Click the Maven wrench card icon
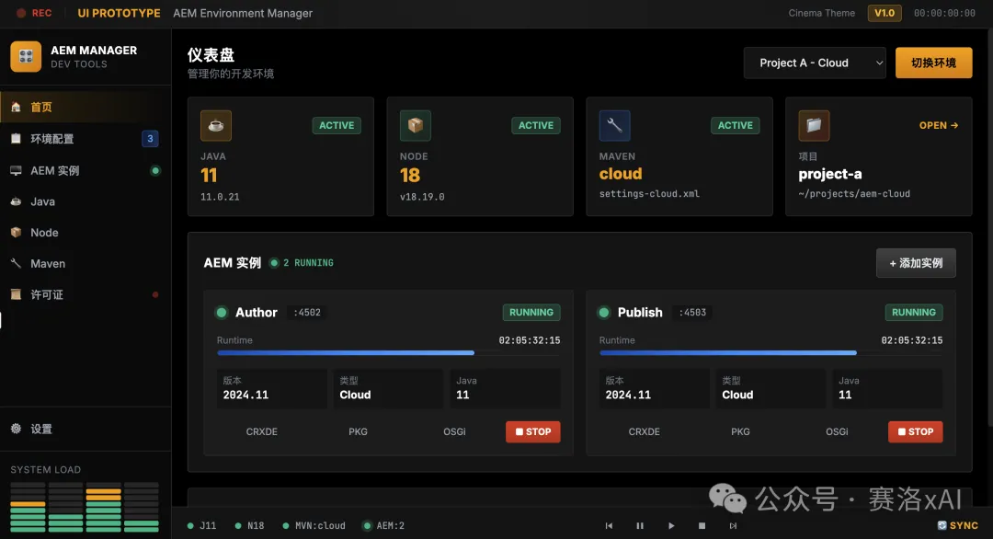The height and width of the screenshot is (539, 993). click(615, 125)
